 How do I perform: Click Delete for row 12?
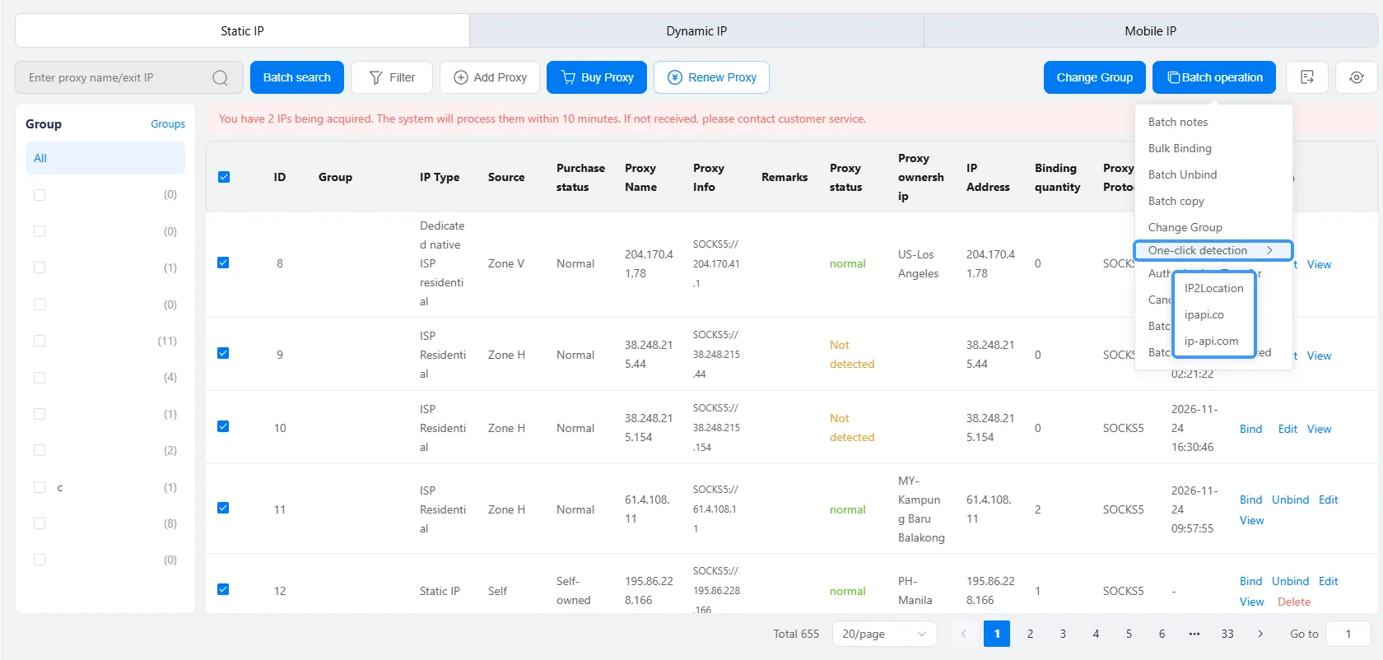pos(1293,602)
